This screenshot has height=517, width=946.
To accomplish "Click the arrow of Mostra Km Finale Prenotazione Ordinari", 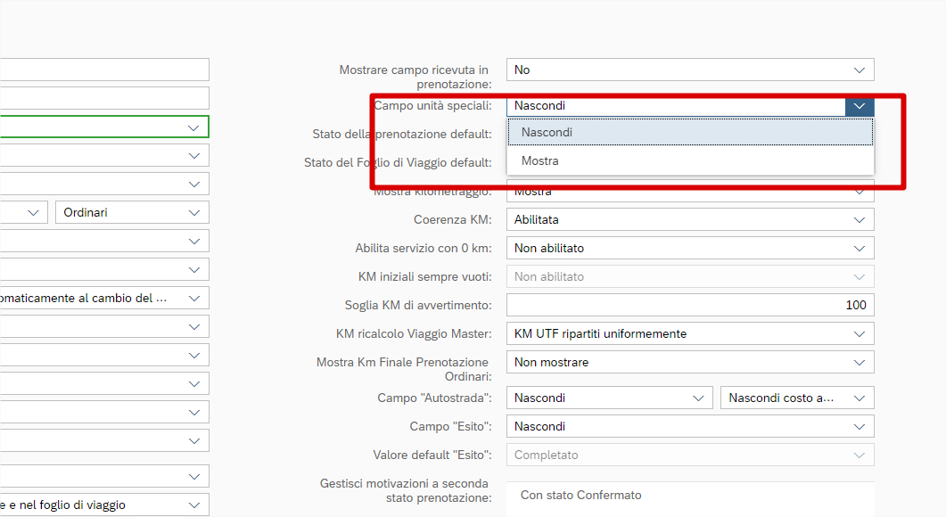I will coord(859,363).
